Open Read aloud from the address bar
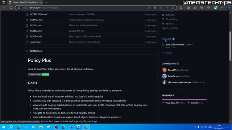 click(167, 8)
